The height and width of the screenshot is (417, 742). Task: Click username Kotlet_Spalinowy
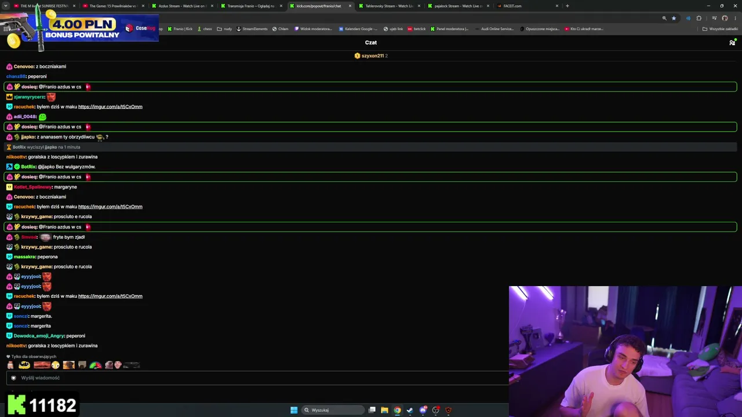33,187
